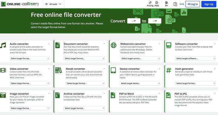Open Hash generator target format dropdown
Screen dimensions: 218x115
195,83
